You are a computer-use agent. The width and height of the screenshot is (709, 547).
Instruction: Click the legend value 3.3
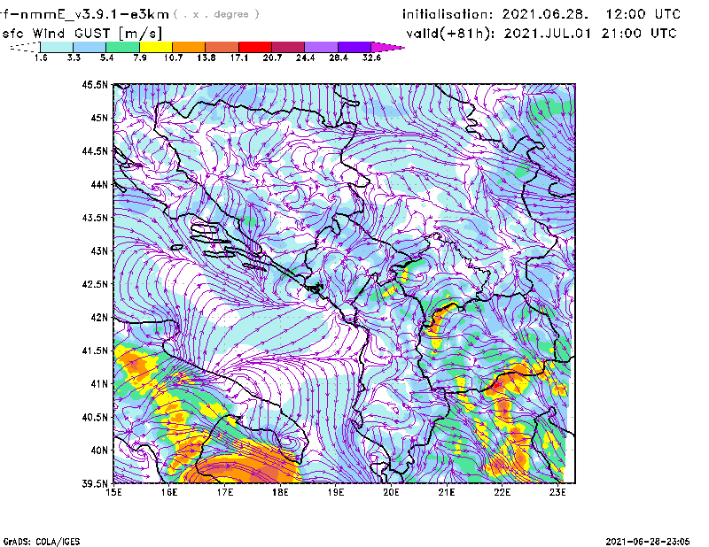(74, 58)
